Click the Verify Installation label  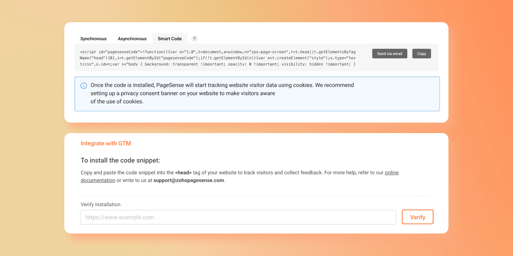[101, 204]
